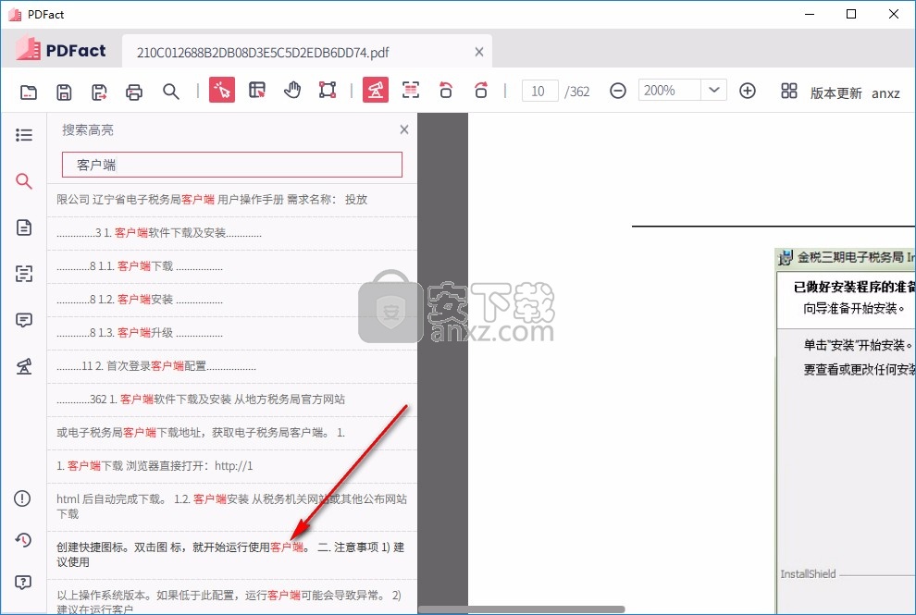Screen dimensions: 916x615
Task: Click the scan text region icon
Action: (411, 91)
